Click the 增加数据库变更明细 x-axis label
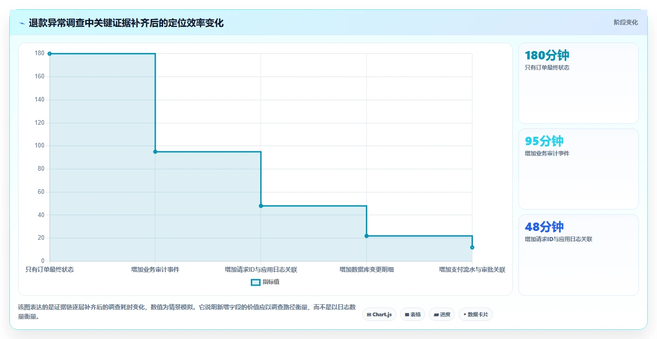The height and width of the screenshot is (339, 657). [x=367, y=269]
